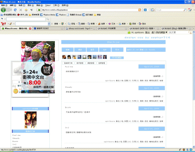Open the Yahoo! menu

(48, 5)
